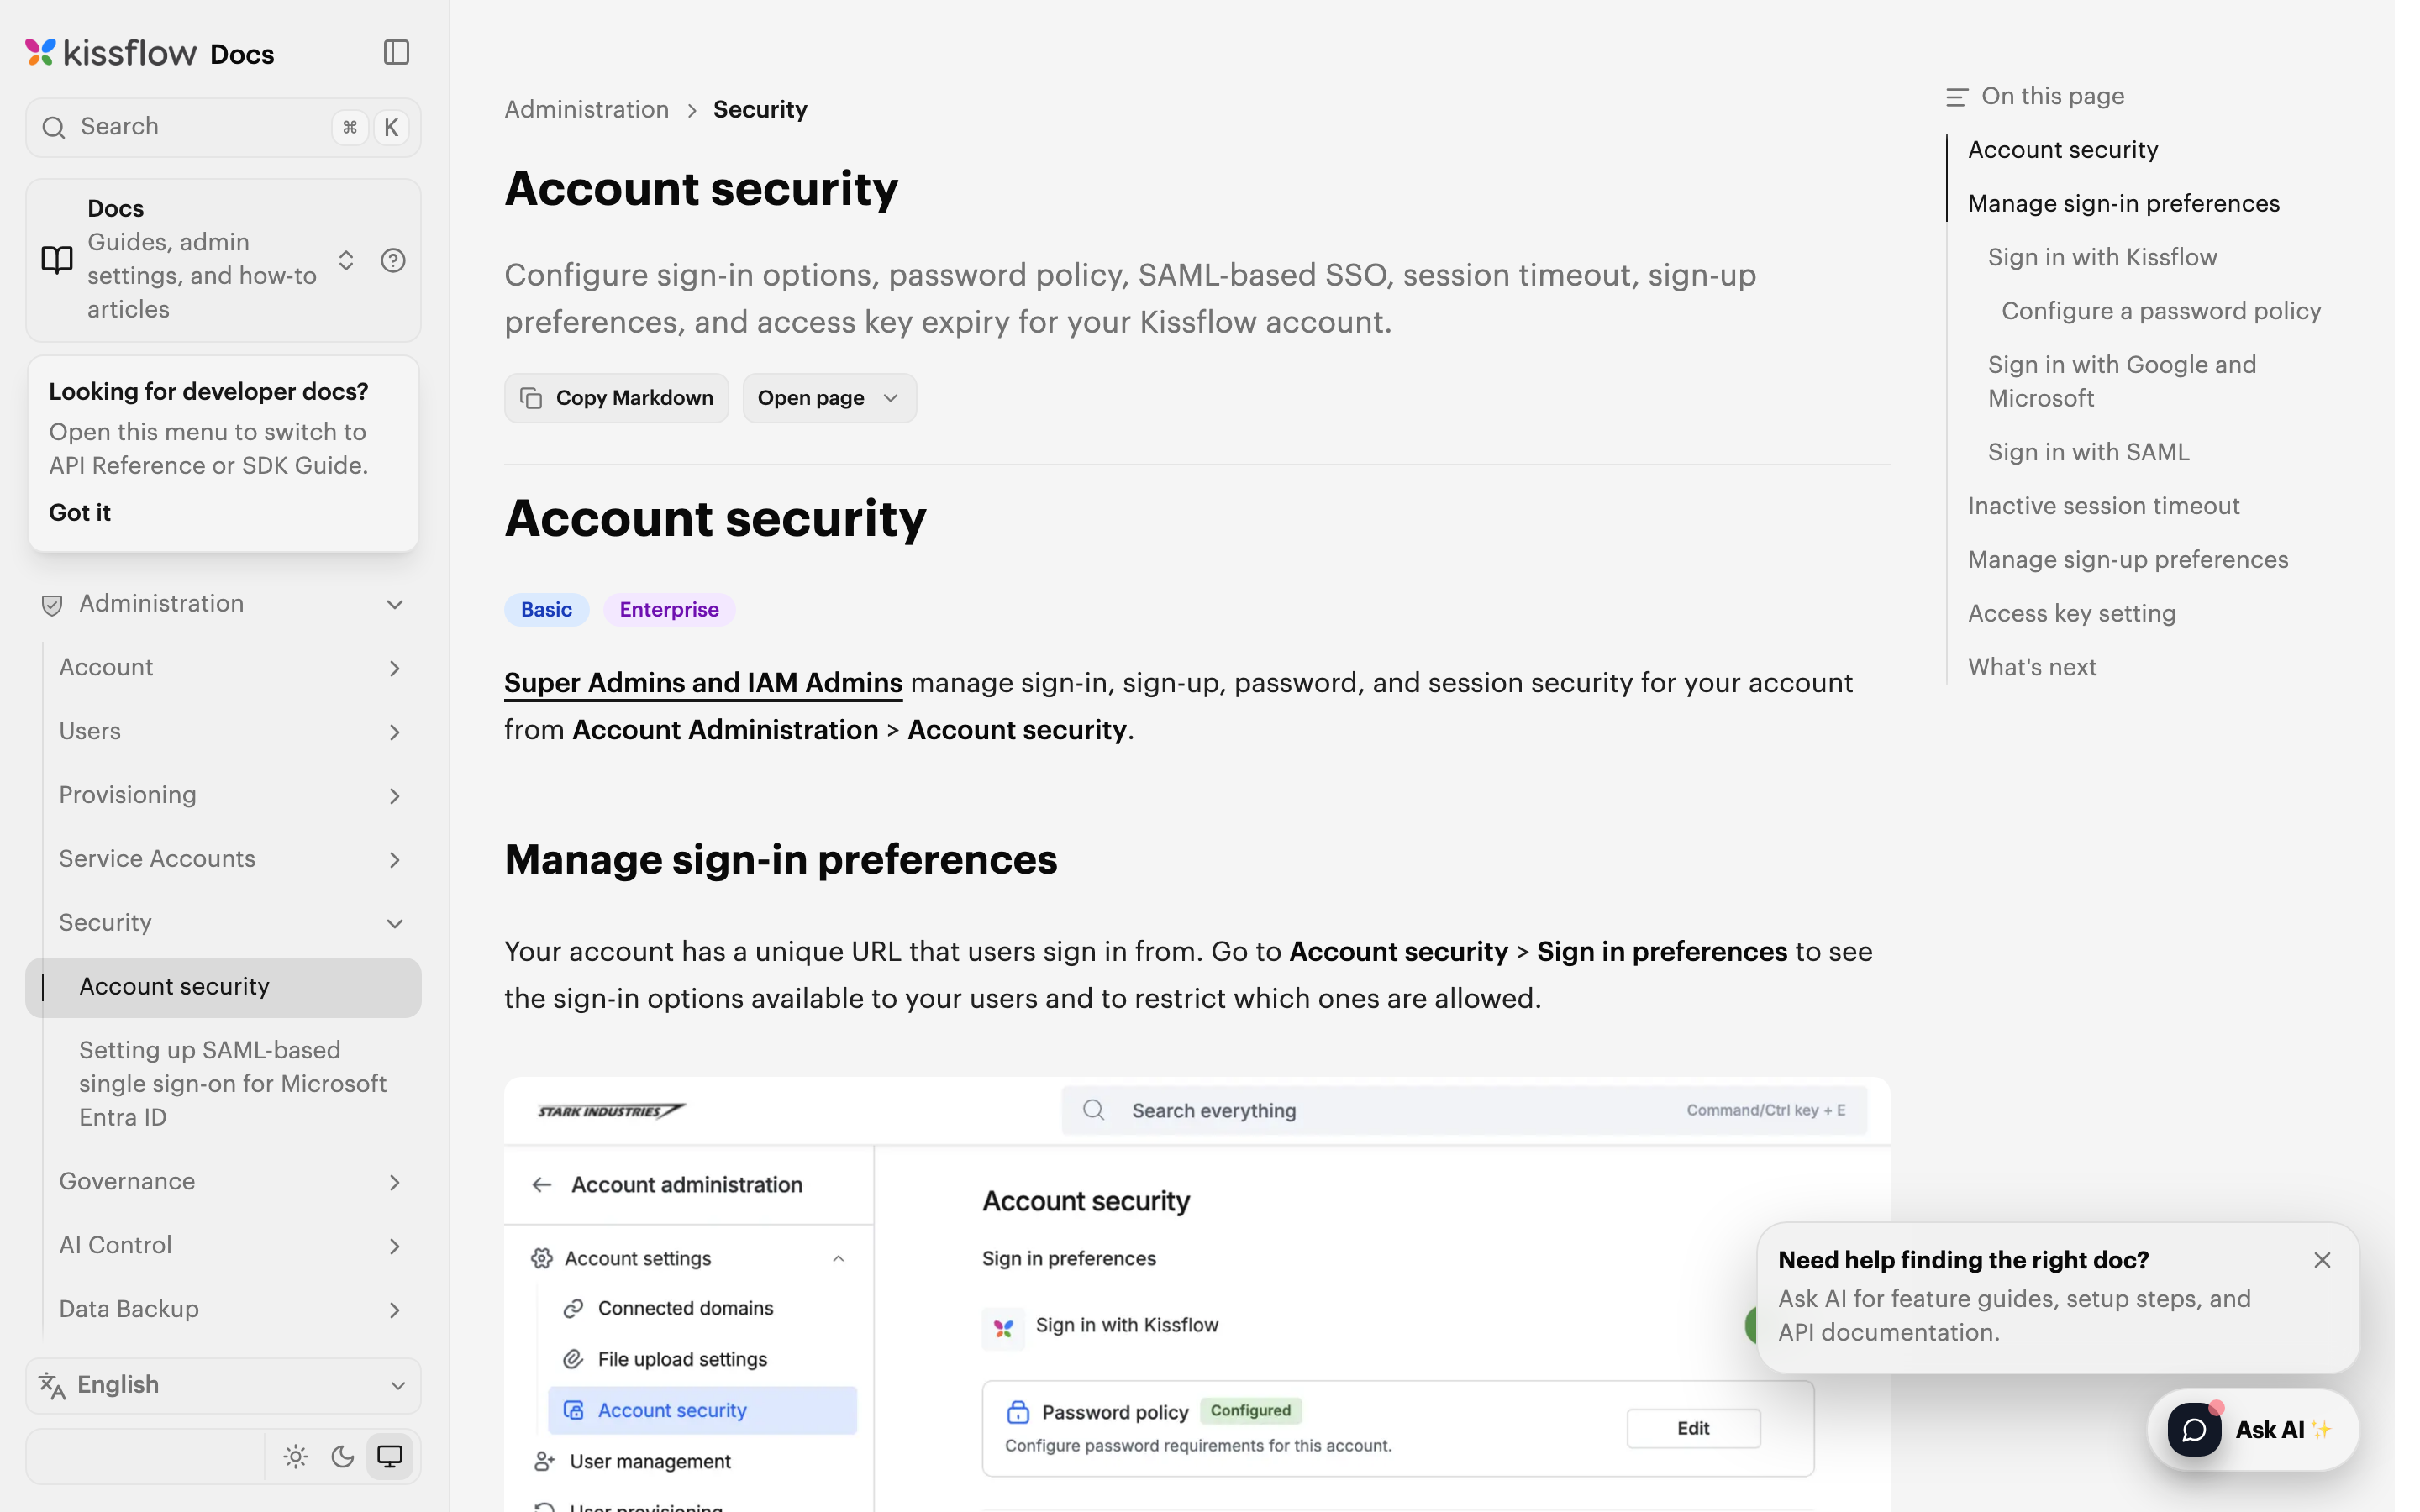Click the back arrow beside Account administration
2420x1512 pixels.
(x=542, y=1185)
